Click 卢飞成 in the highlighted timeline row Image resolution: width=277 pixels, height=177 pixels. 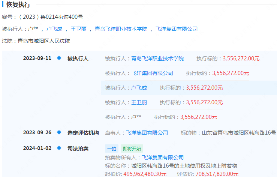(x=139, y=88)
